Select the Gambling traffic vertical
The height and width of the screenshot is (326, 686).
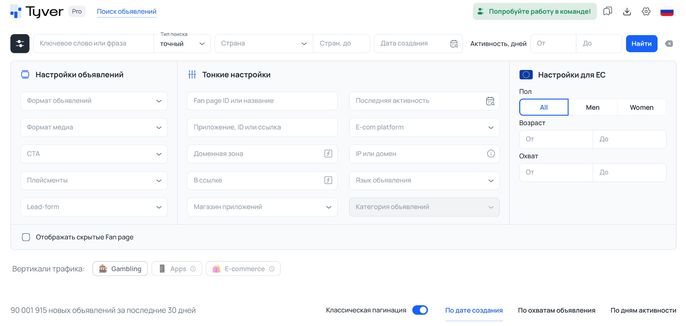pos(120,268)
